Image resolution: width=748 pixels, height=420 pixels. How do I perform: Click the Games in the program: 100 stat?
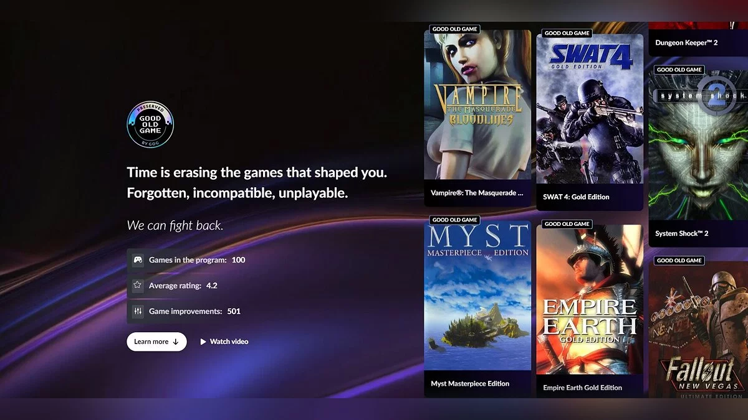tap(197, 259)
